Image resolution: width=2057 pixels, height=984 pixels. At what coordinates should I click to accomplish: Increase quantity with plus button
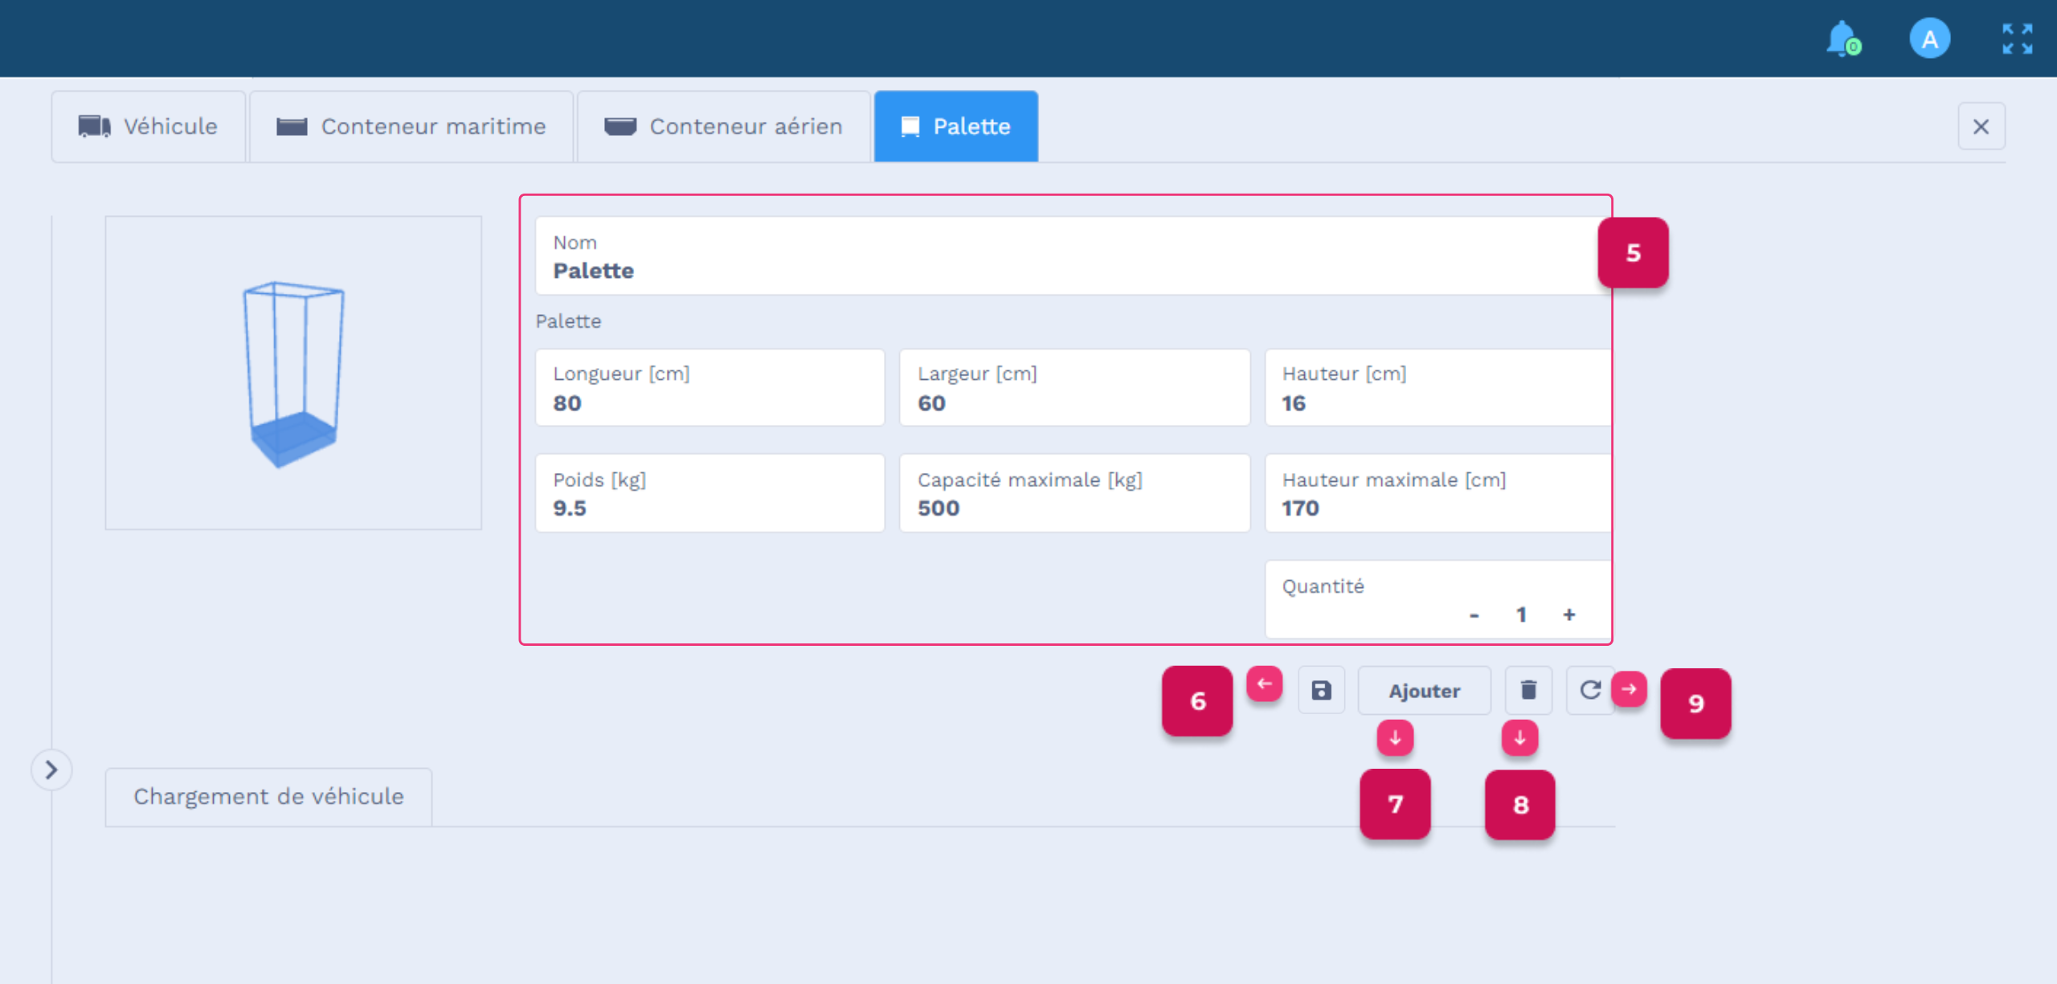click(x=1568, y=614)
